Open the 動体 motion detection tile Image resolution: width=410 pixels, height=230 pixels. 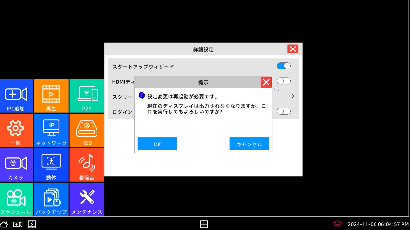click(x=51, y=165)
